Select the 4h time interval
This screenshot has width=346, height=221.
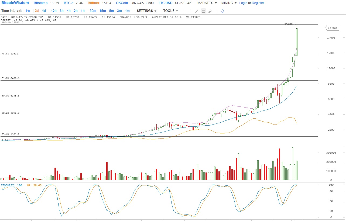coord(68,11)
